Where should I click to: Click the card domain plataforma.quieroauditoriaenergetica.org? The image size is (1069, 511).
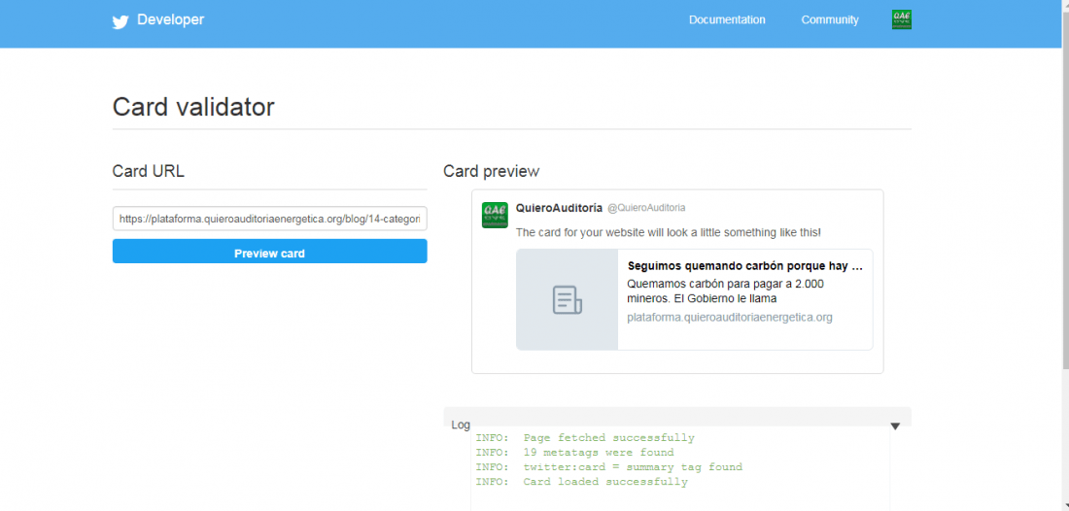tap(730, 318)
